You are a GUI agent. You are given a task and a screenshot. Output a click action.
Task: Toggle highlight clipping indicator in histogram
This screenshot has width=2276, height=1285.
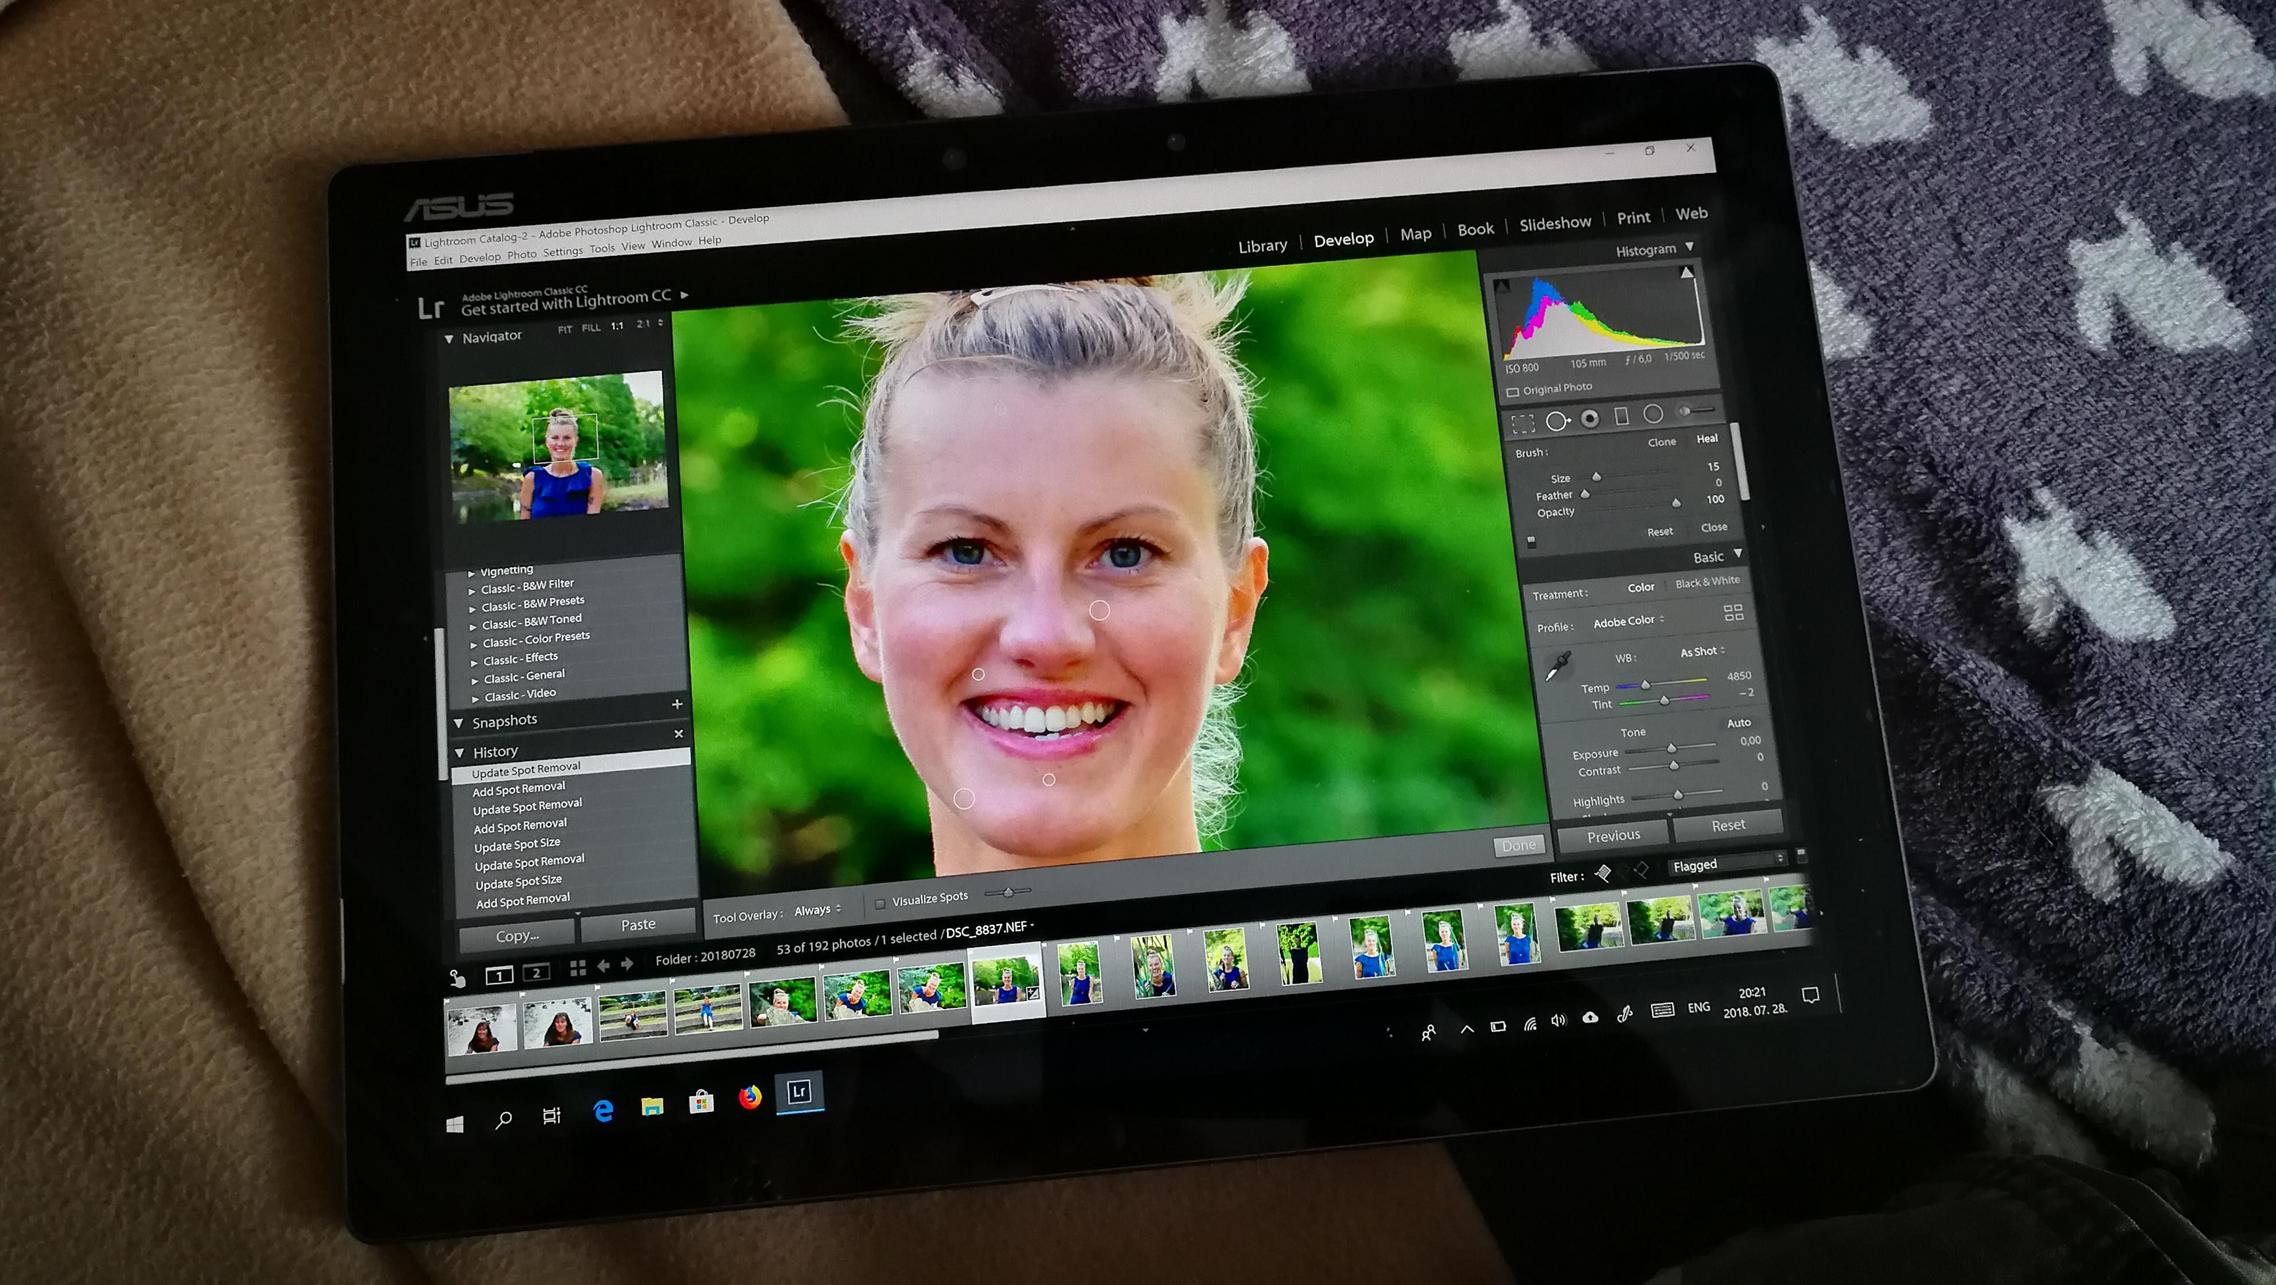(1687, 272)
